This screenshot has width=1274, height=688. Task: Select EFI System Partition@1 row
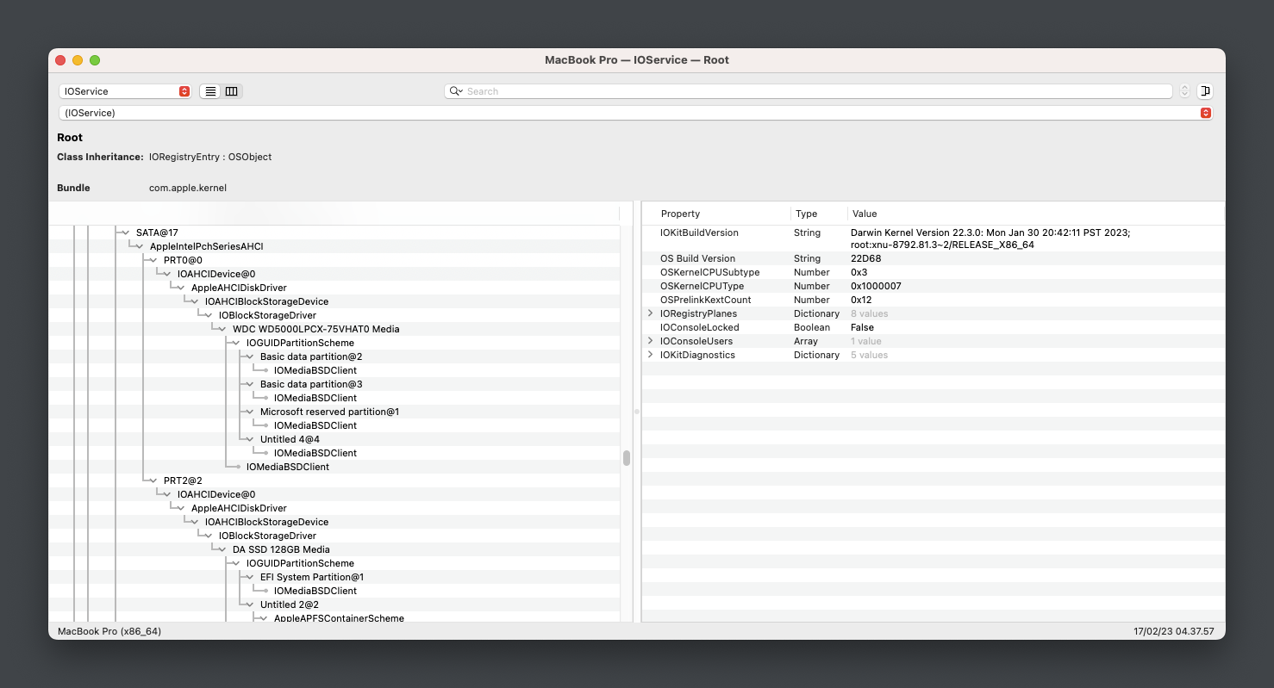[x=312, y=577]
